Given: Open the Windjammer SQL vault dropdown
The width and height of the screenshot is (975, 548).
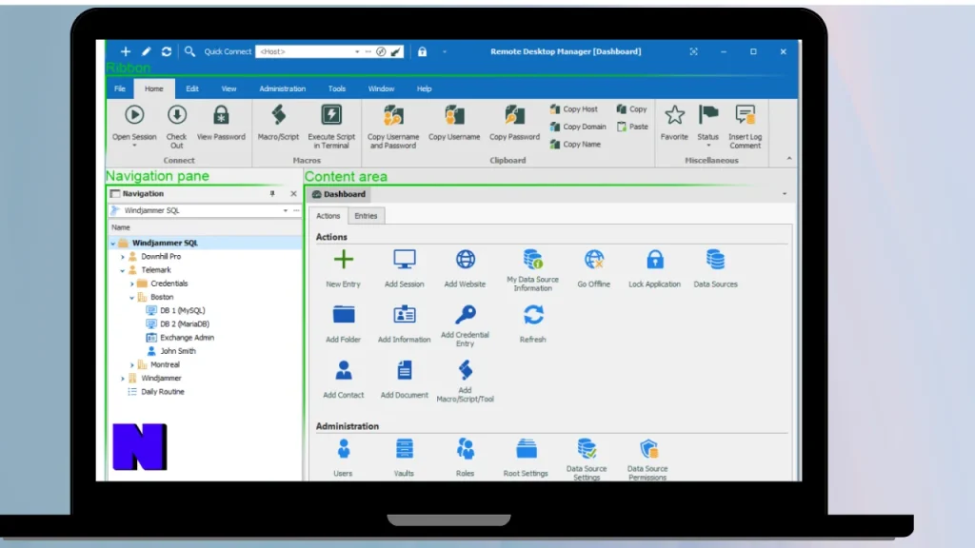Looking at the screenshot, I should point(286,210).
